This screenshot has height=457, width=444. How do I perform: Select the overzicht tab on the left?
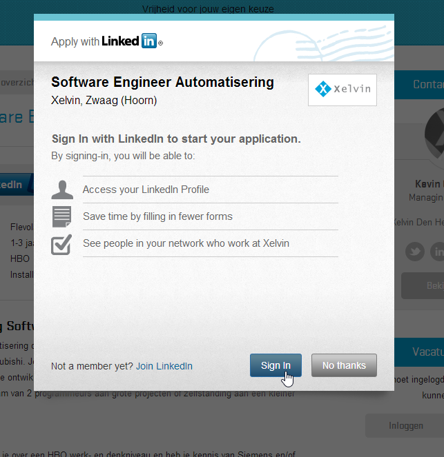17,82
